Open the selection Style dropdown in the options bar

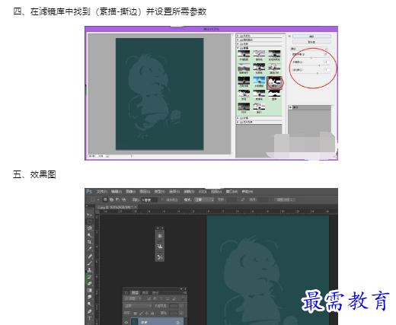[204, 200]
